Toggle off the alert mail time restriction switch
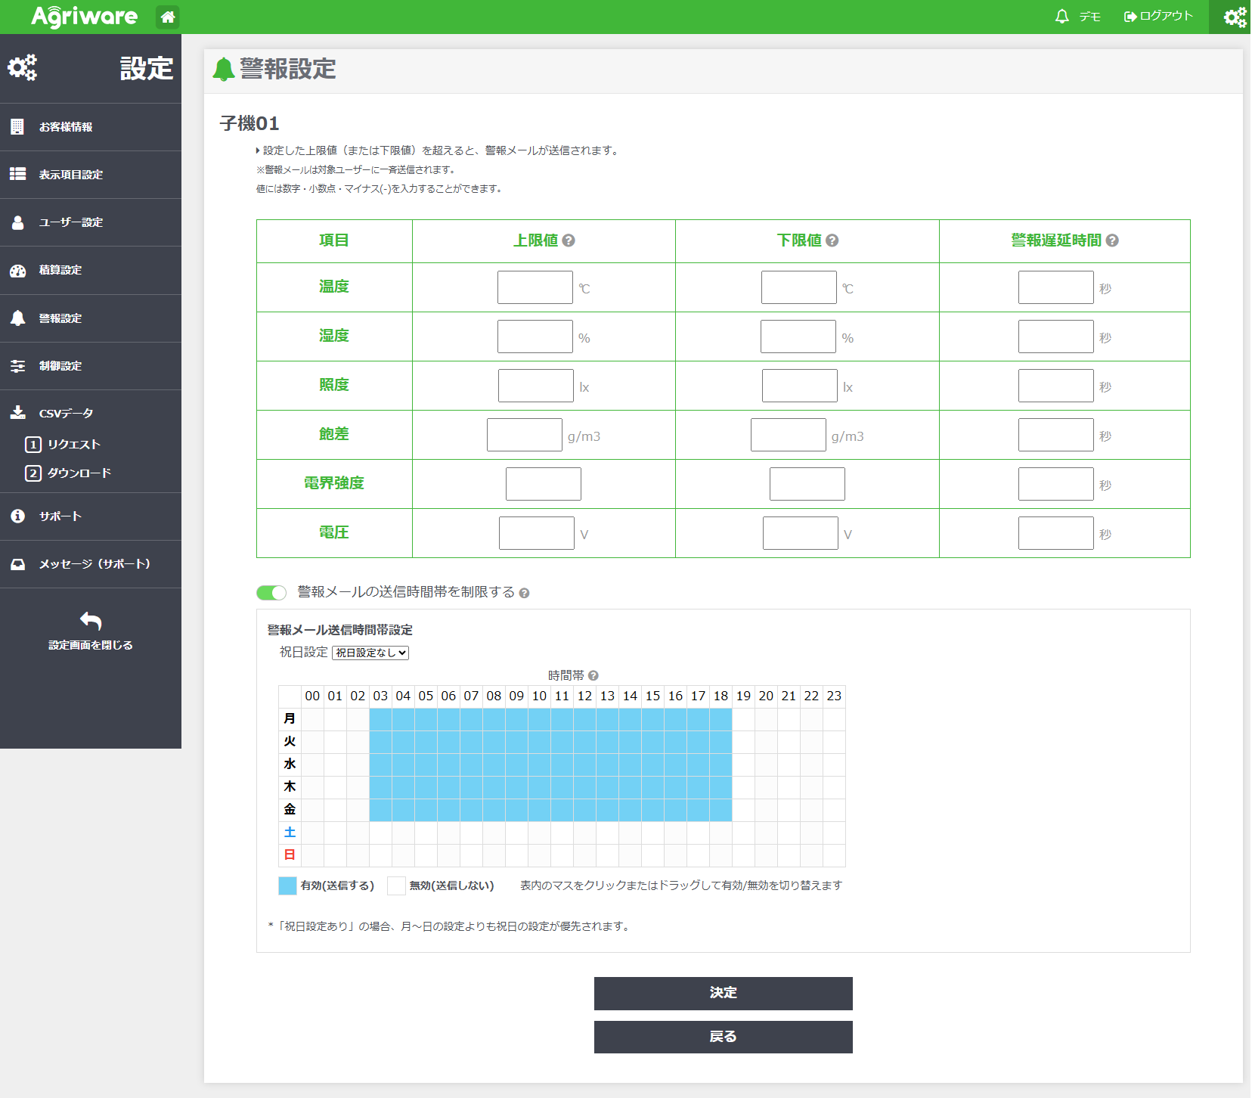The height and width of the screenshot is (1098, 1252). 271,593
